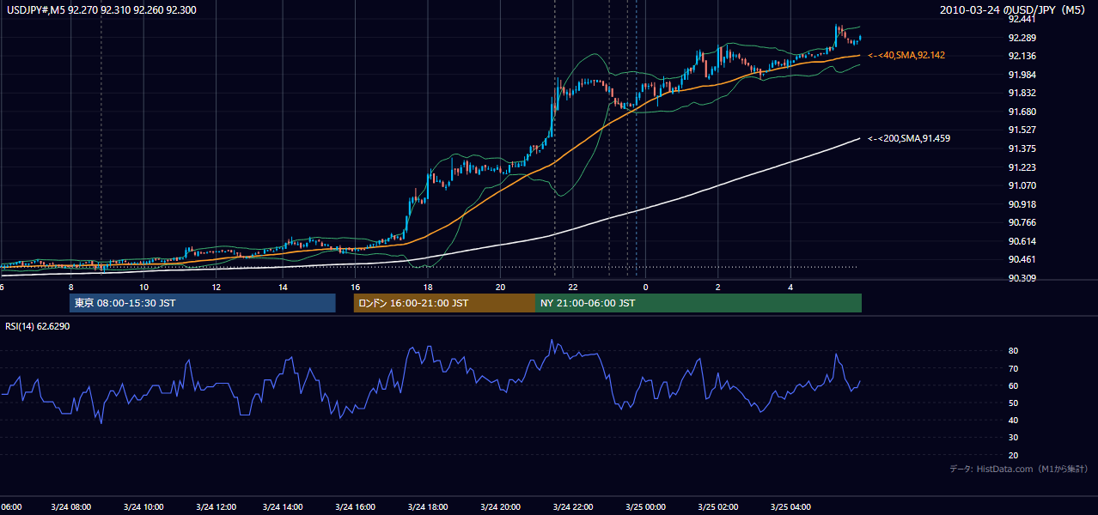
Task: Click the 3/25 04:00 time axis label
Action: pyautogui.click(x=790, y=507)
